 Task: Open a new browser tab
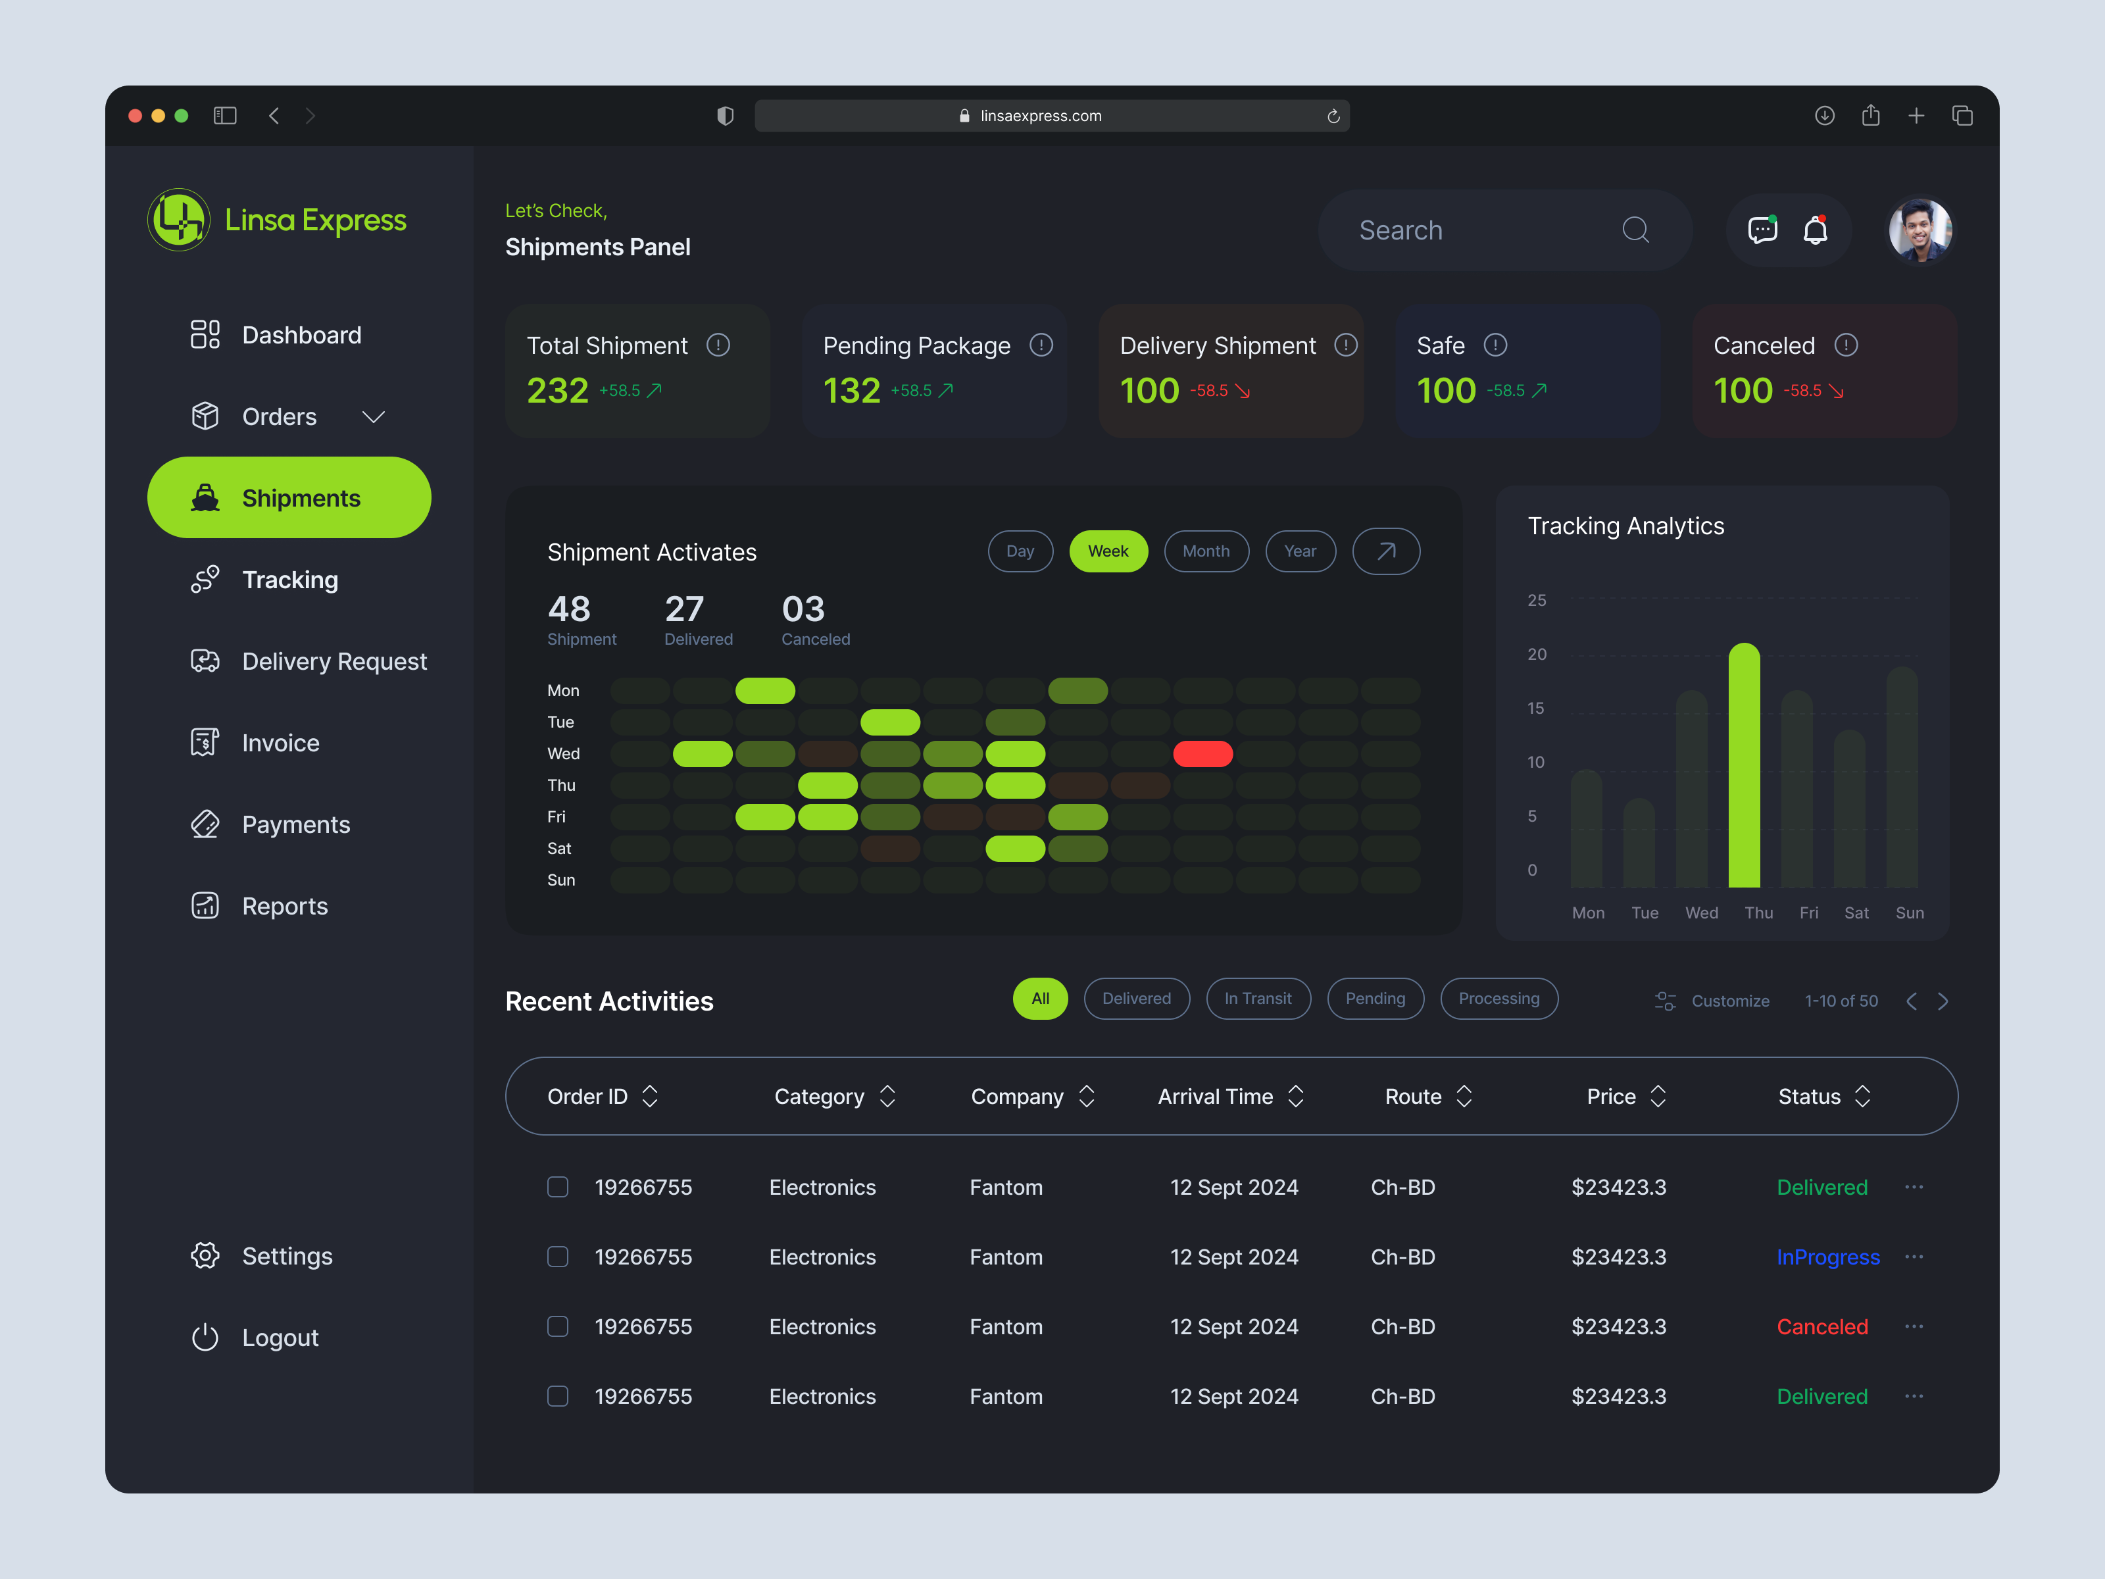tap(1917, 115)
